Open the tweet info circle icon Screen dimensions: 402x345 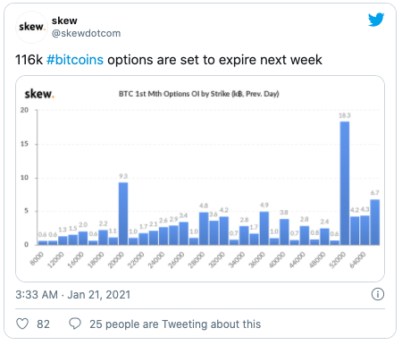click(378, 294)
